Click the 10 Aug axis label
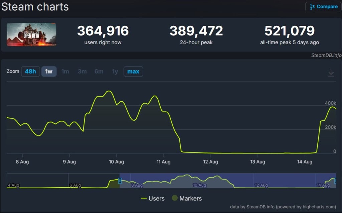Image resolution: width=342 pixels, height=213 pixels. click(117, 162)
